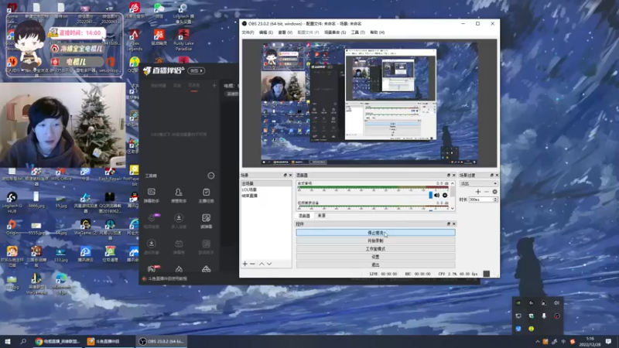Image resolution: width=619 pixels, height=348 pixels.
Task: Add a new scene with the plus icon
Action: coord(245,264)
